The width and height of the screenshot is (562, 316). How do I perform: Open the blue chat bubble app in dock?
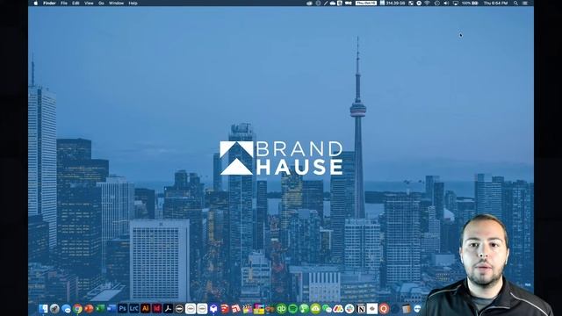click(x=66, y=308)
